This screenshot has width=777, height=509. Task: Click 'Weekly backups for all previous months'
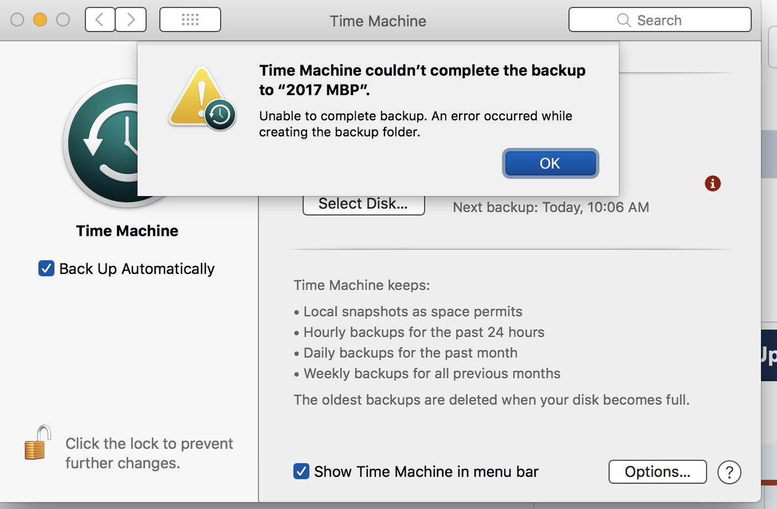pyautogui.click(x=432, y=374)
